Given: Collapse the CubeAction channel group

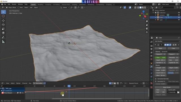Looking at the screenshot, I should tap(2, 91).
